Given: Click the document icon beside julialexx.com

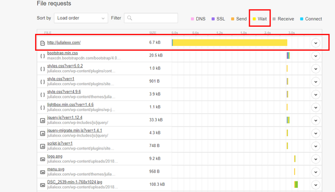Looking at the screenshot, I should click(x=42, y=43).
